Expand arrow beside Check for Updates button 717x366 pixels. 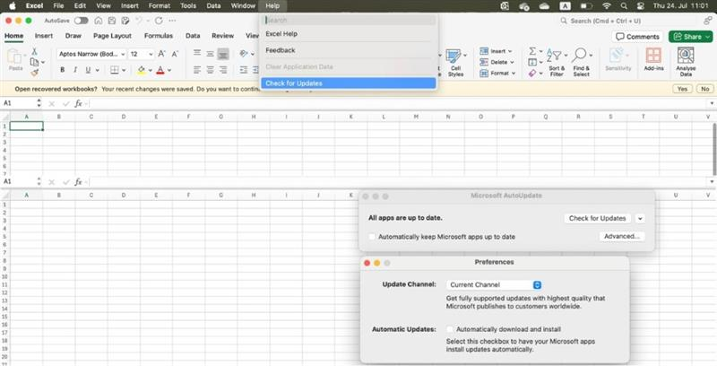(x=640, y=219)
